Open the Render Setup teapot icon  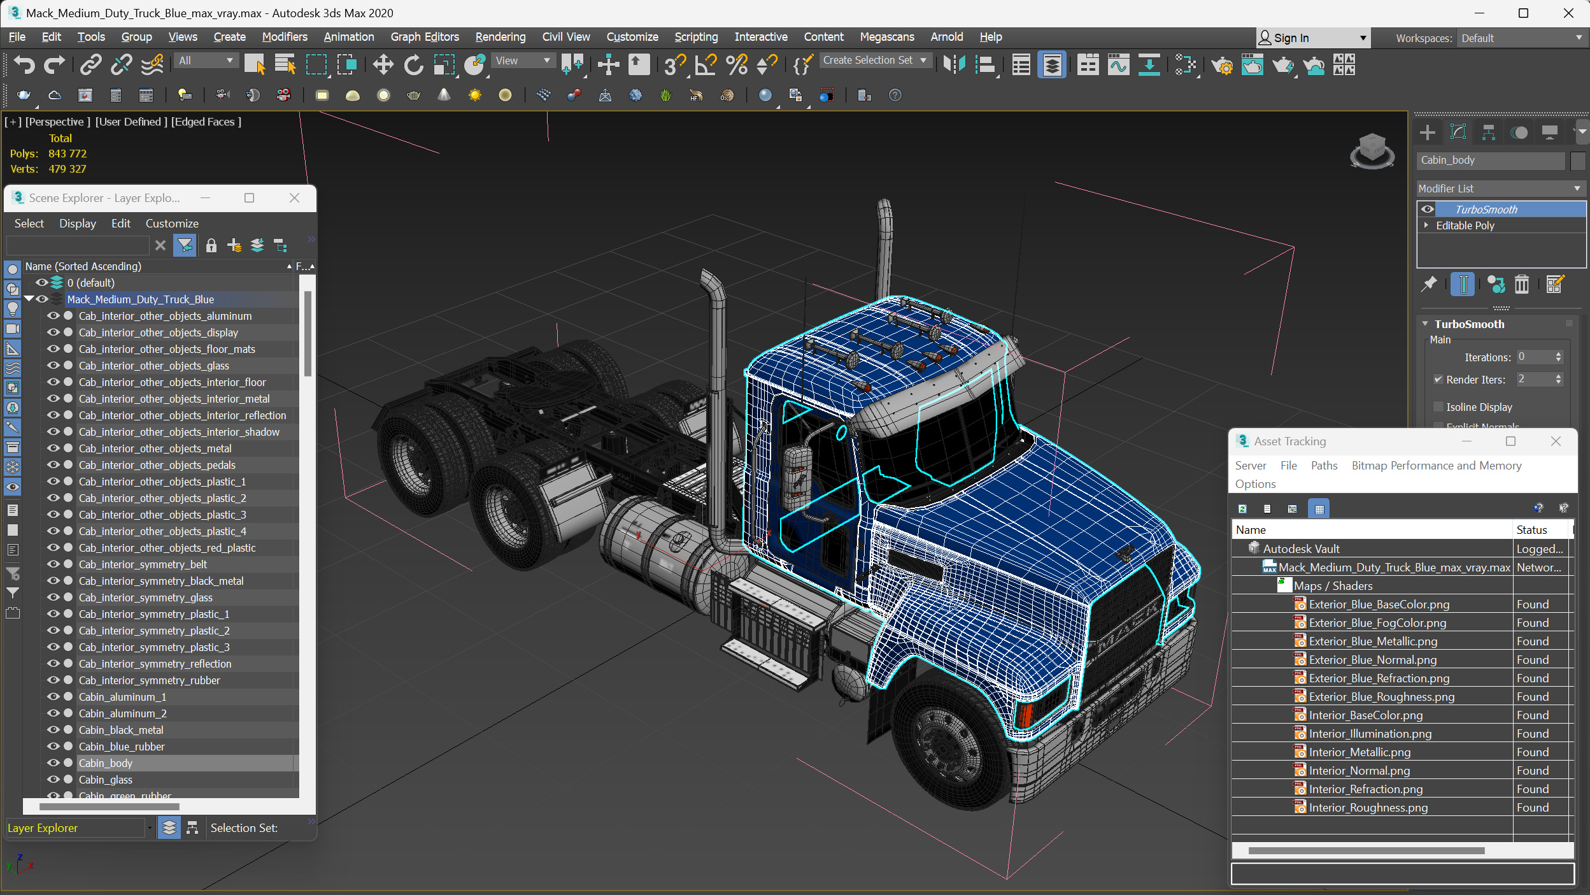(x=1222, y=64)
